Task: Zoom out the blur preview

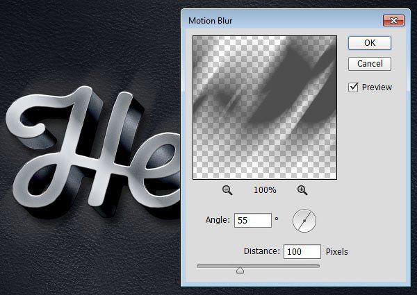Action: (x=227, y=190)
